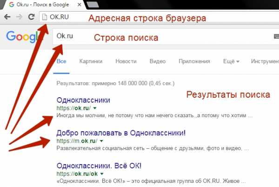Image resolution: width=279 pixels, height=187 pixels.
Task: Go back with the browser back arrow
Action: 7,17
